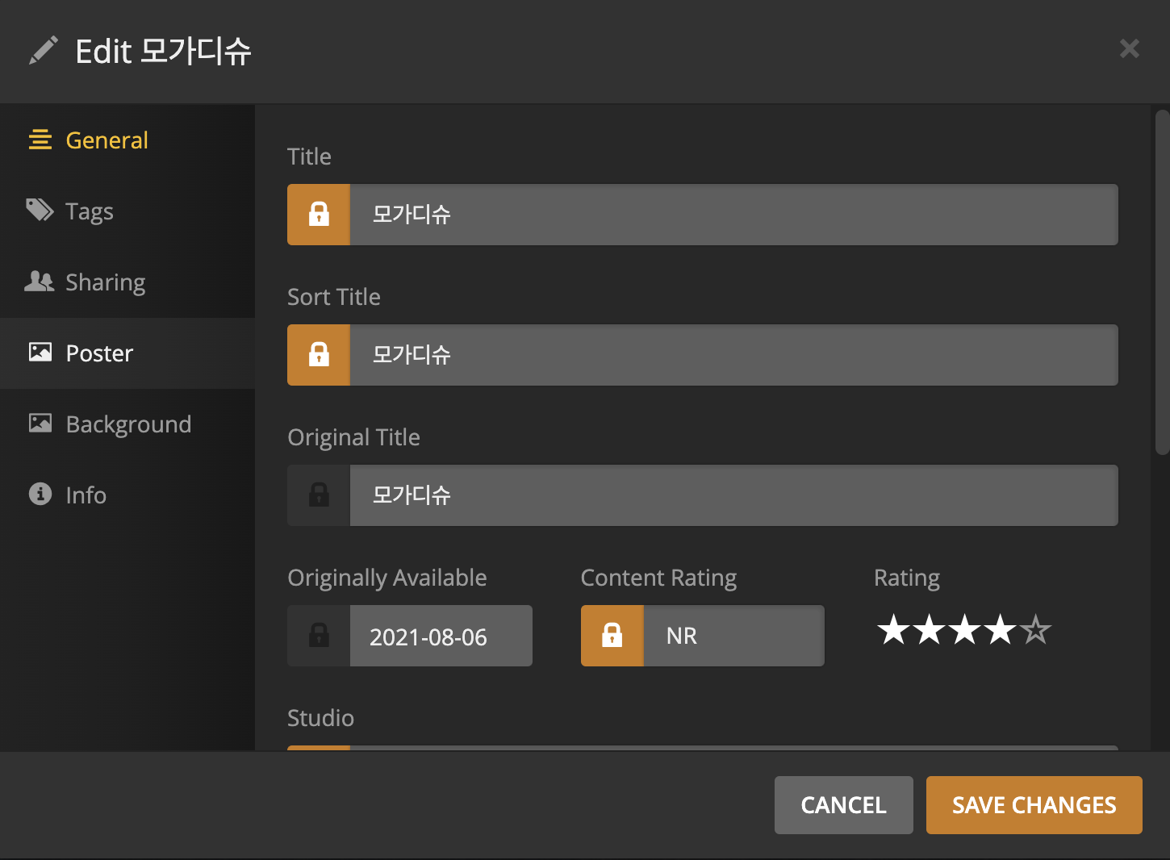
Task: Click the dialog's vertical scrollbar
Action: click(x=1162, y=282)
